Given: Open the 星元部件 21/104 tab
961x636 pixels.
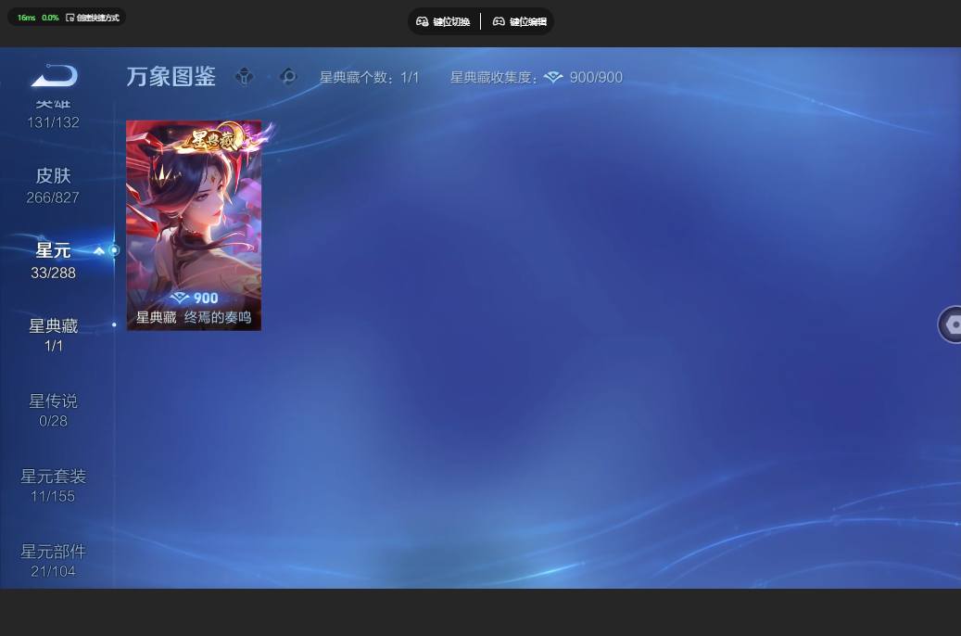Looking at the screenshot, I should click(x=54, y=561).
